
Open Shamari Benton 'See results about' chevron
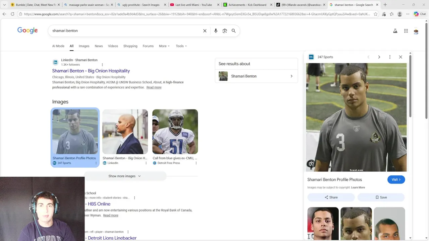click(291, 76)
